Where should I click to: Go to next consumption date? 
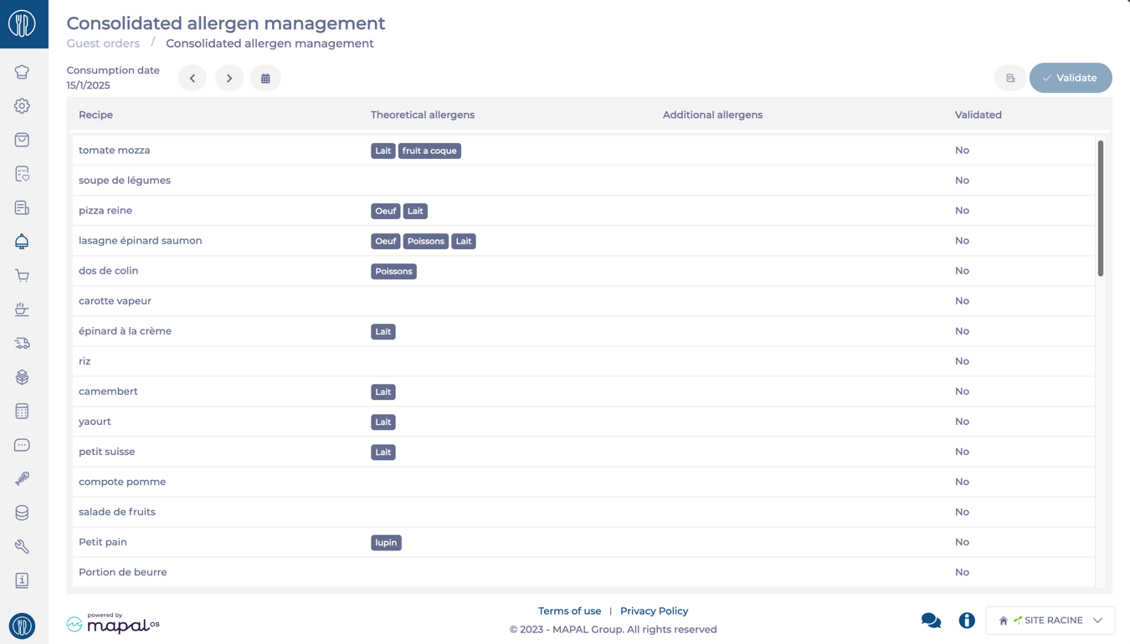point(229,78)
